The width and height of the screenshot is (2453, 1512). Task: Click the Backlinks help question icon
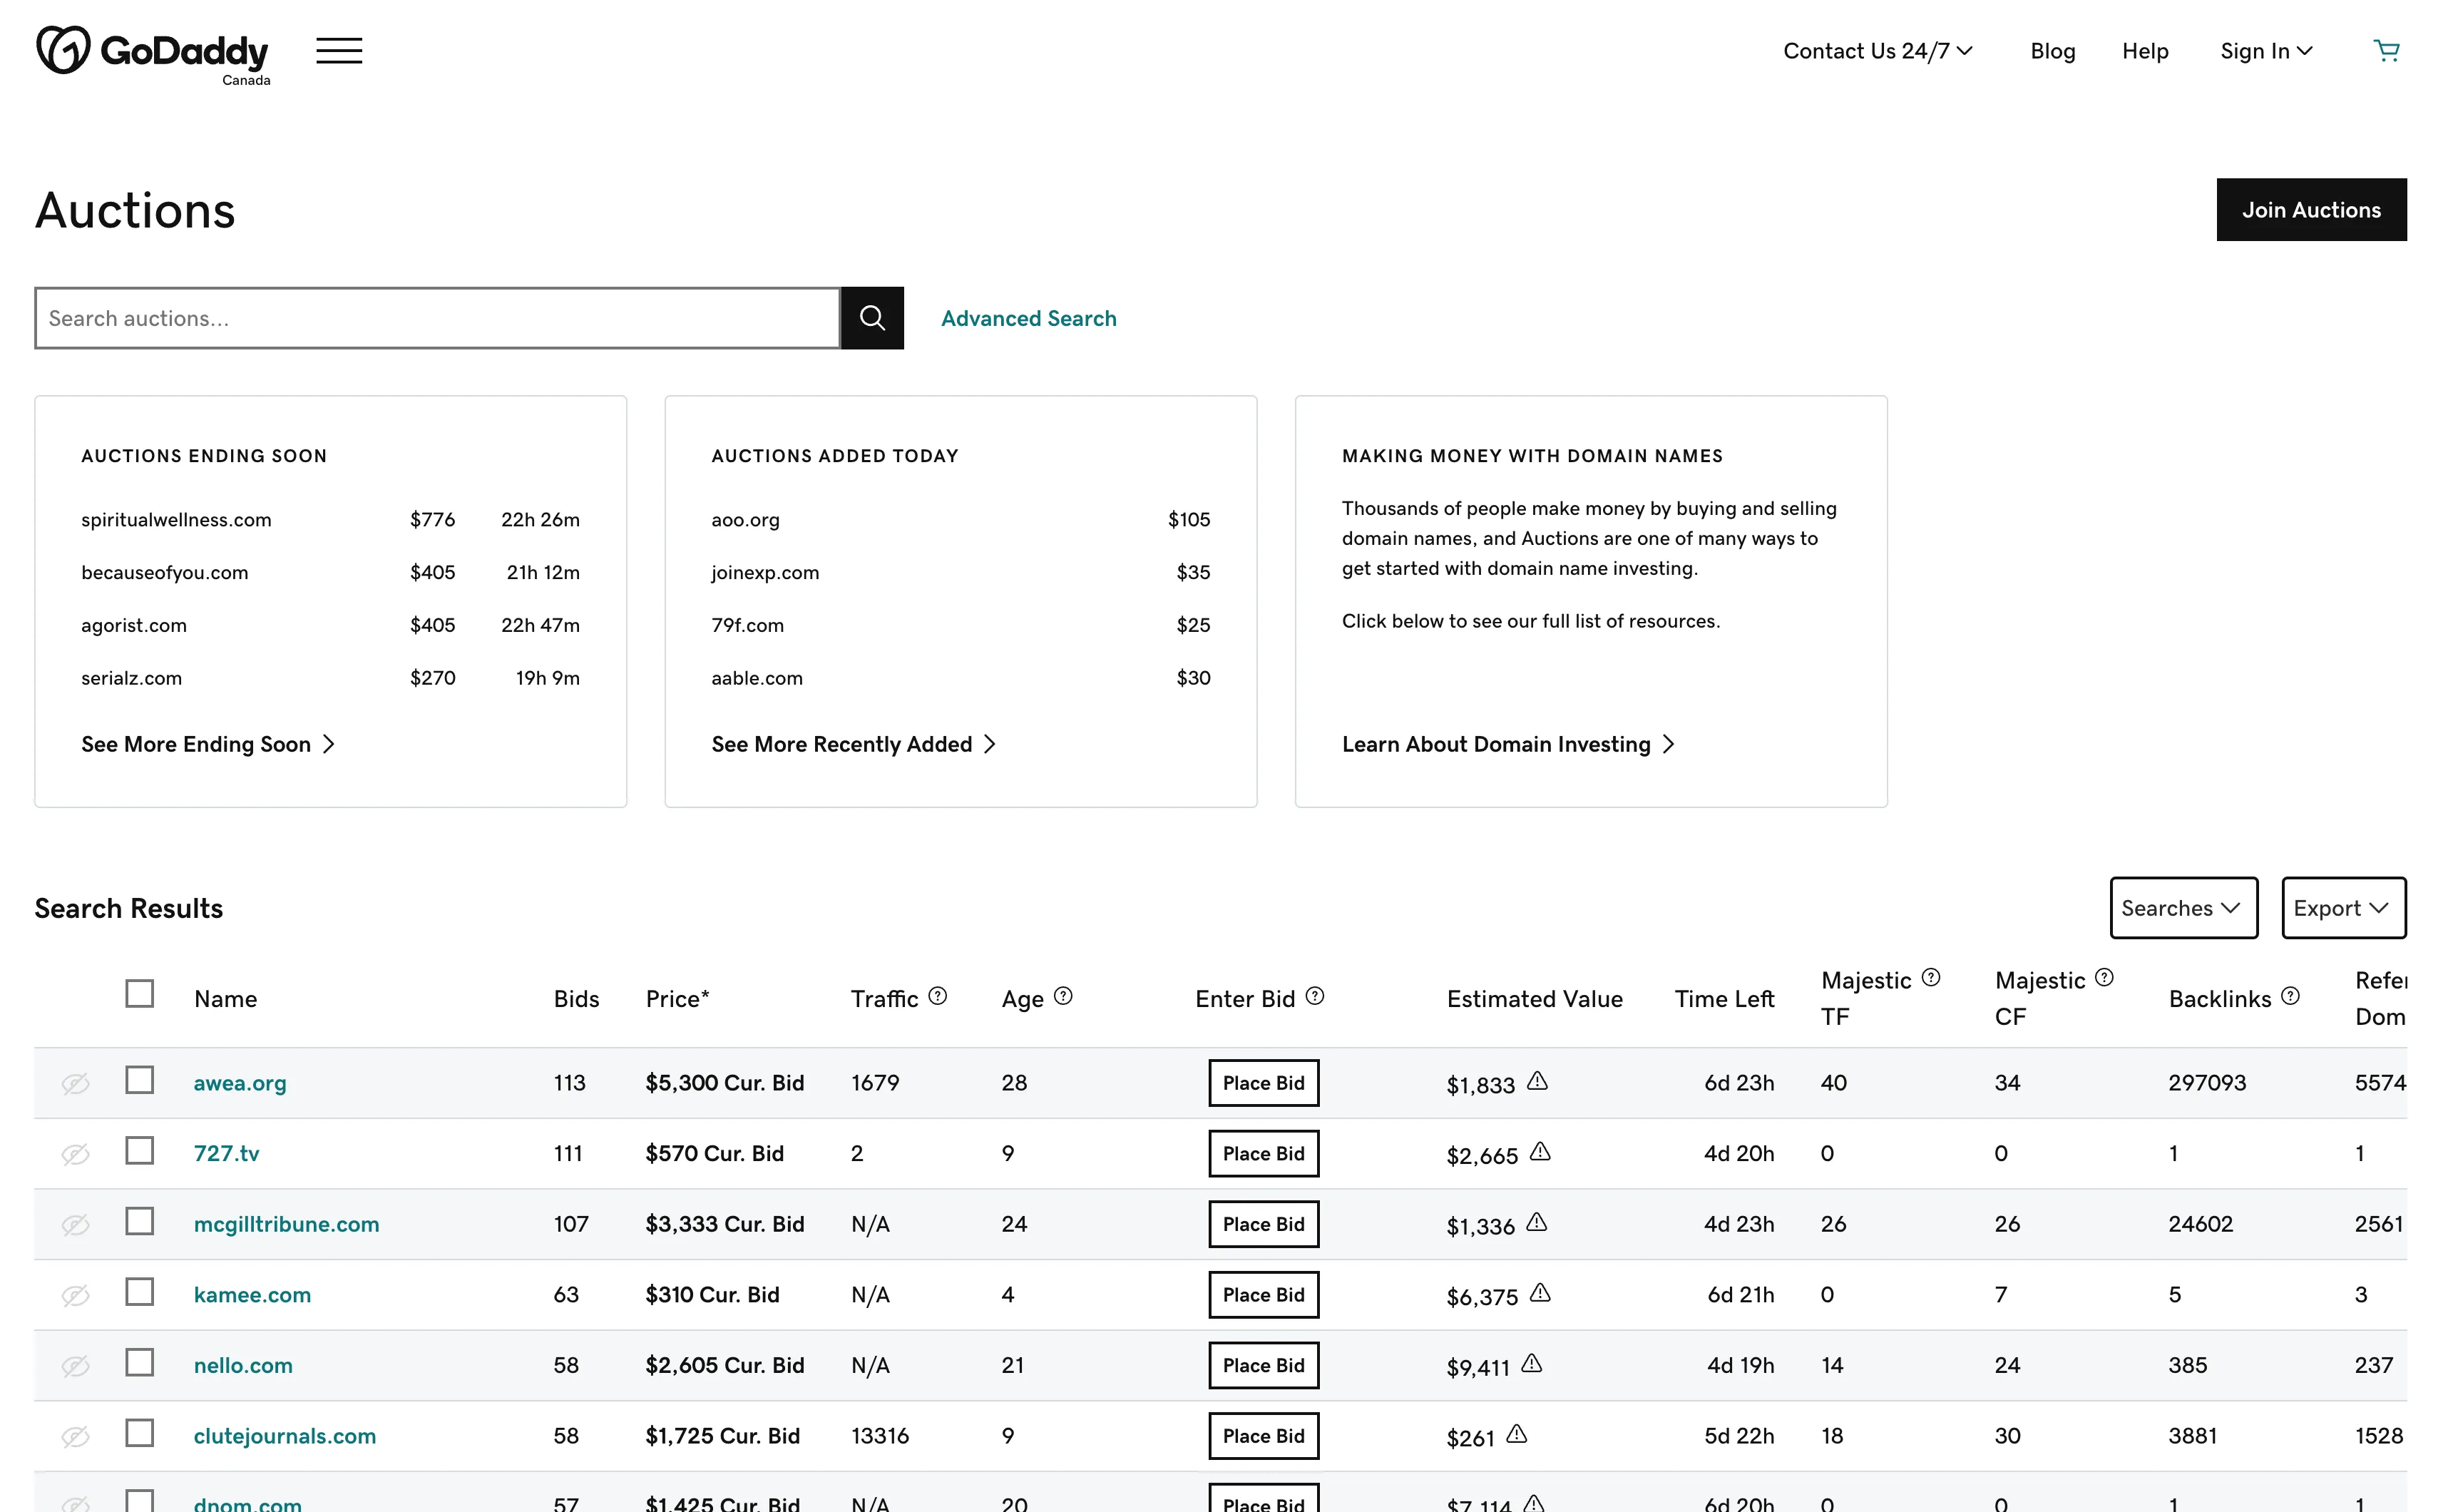tap(2290, 996)
